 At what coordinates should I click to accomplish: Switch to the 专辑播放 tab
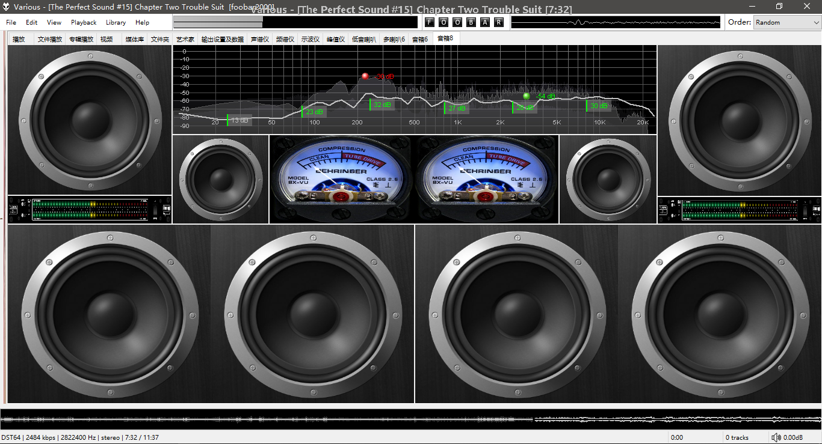(x=81, y=39)
